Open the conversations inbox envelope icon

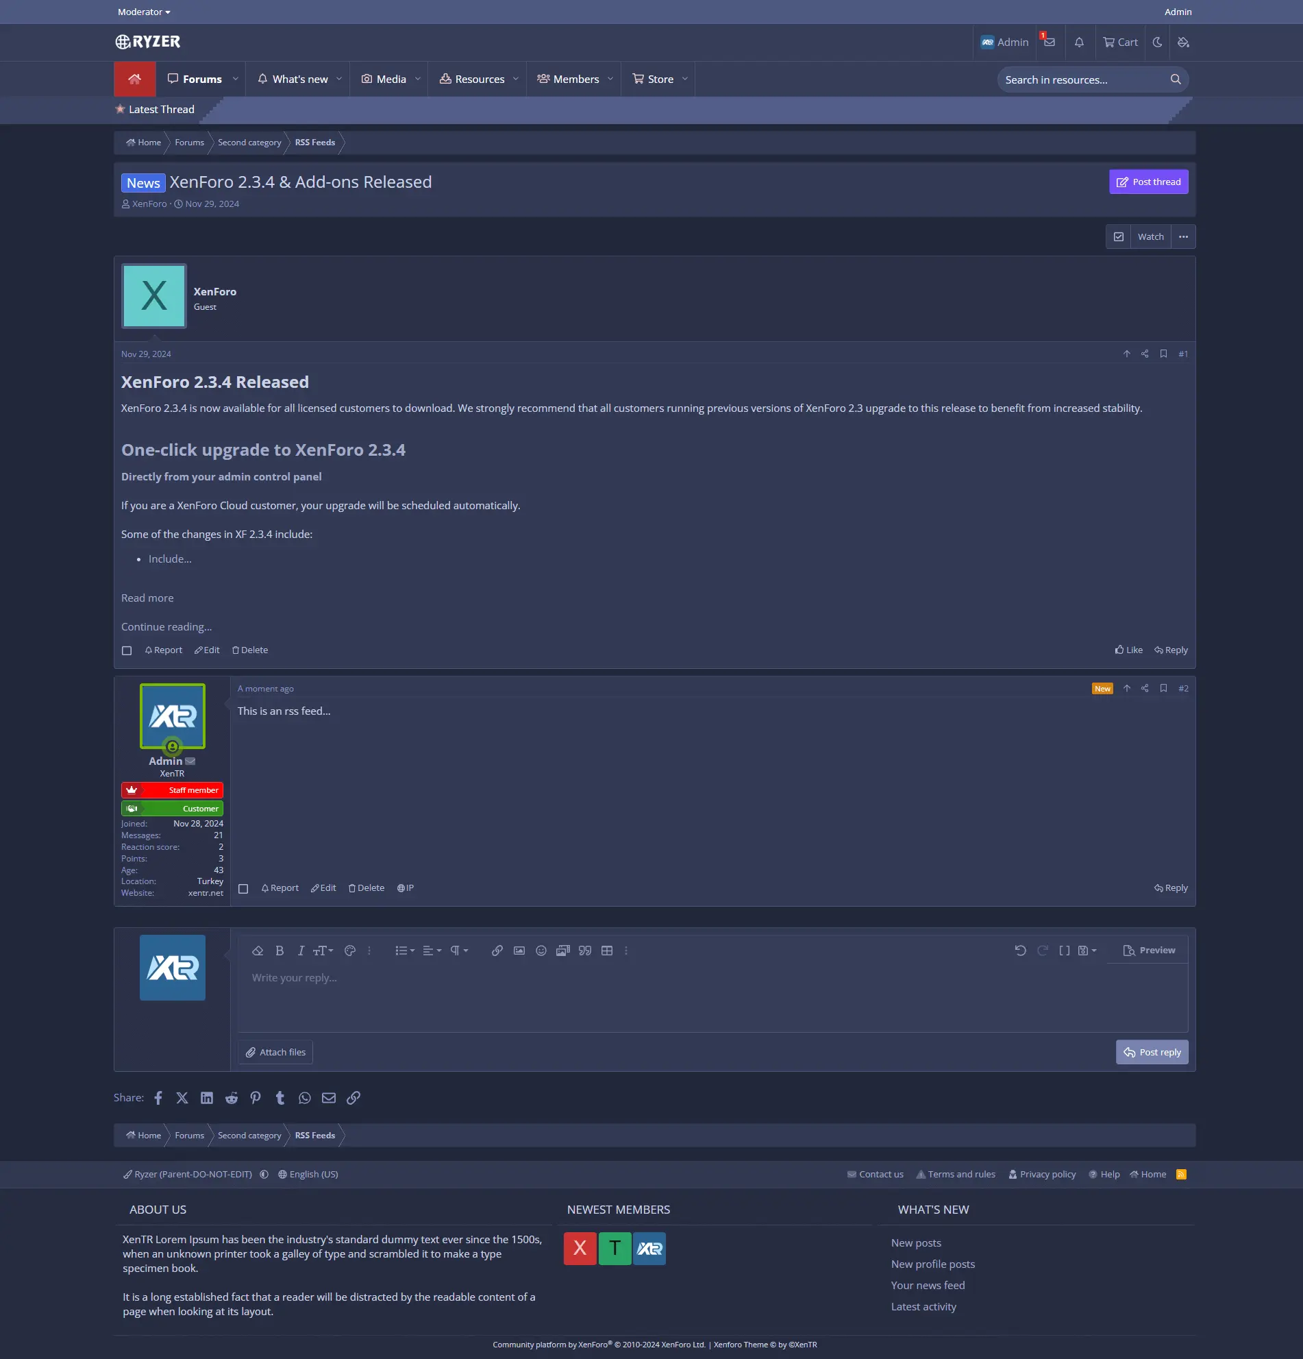pos(1050,42)
